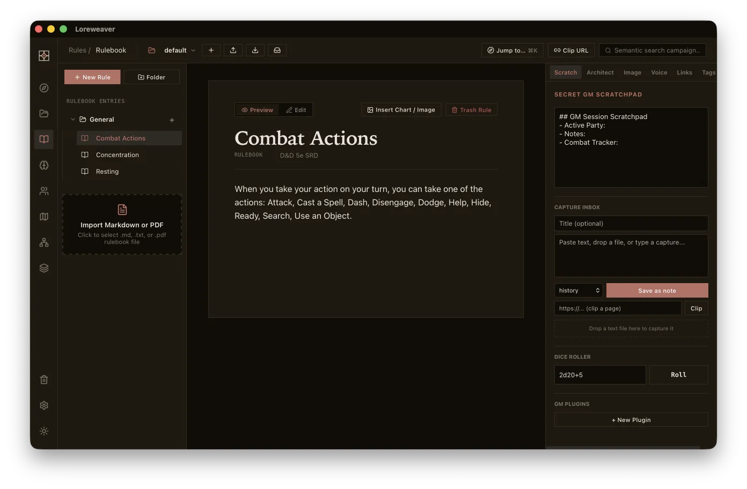Add entry with plus beside General folder
Screen dimensions: 747x489
coord(172,120)
